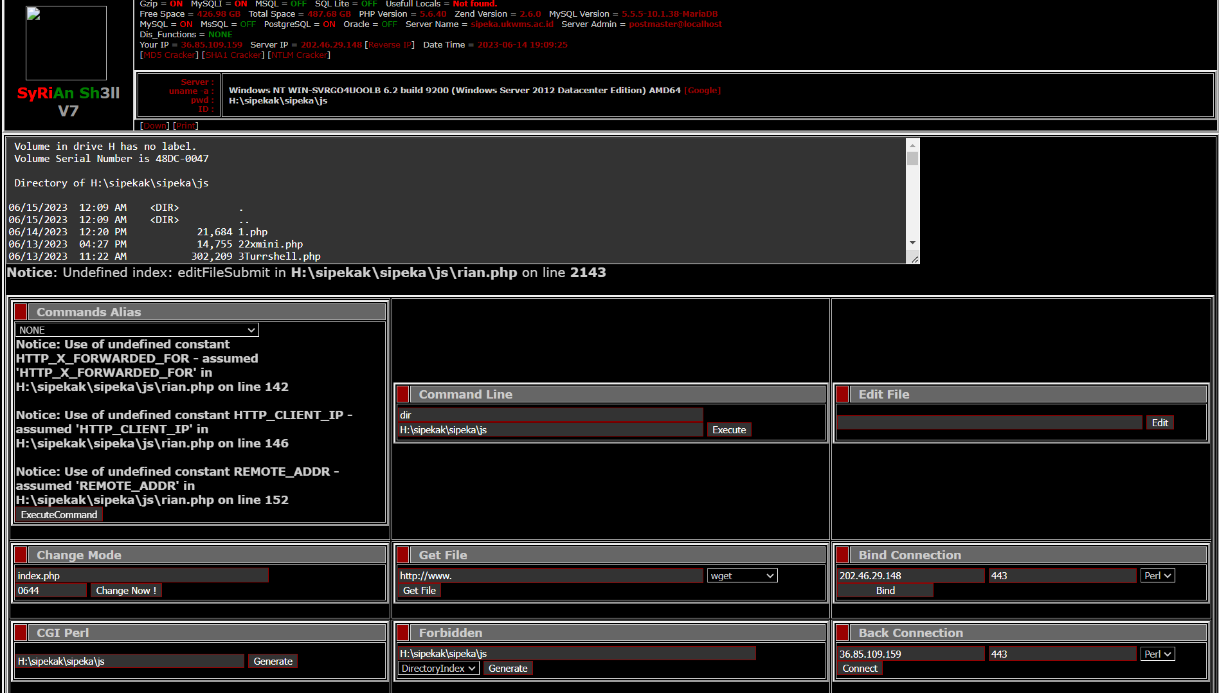Focus the Edit File path input
This screenshot has height=693, width=1219.
pos(990,423)
